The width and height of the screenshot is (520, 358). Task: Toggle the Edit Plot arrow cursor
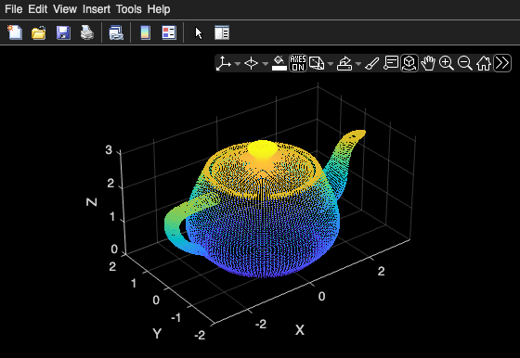(x=199, y=33)
